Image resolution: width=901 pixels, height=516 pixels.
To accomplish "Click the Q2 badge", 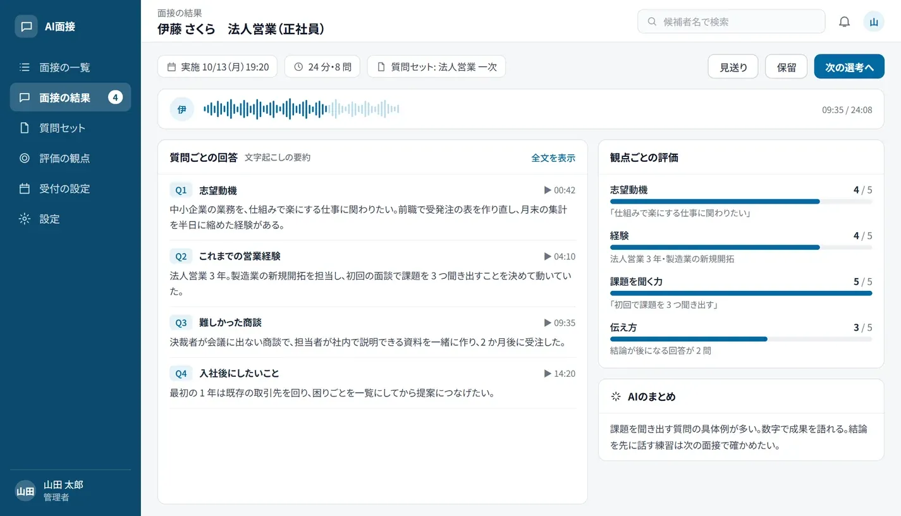I will [181, 257].
